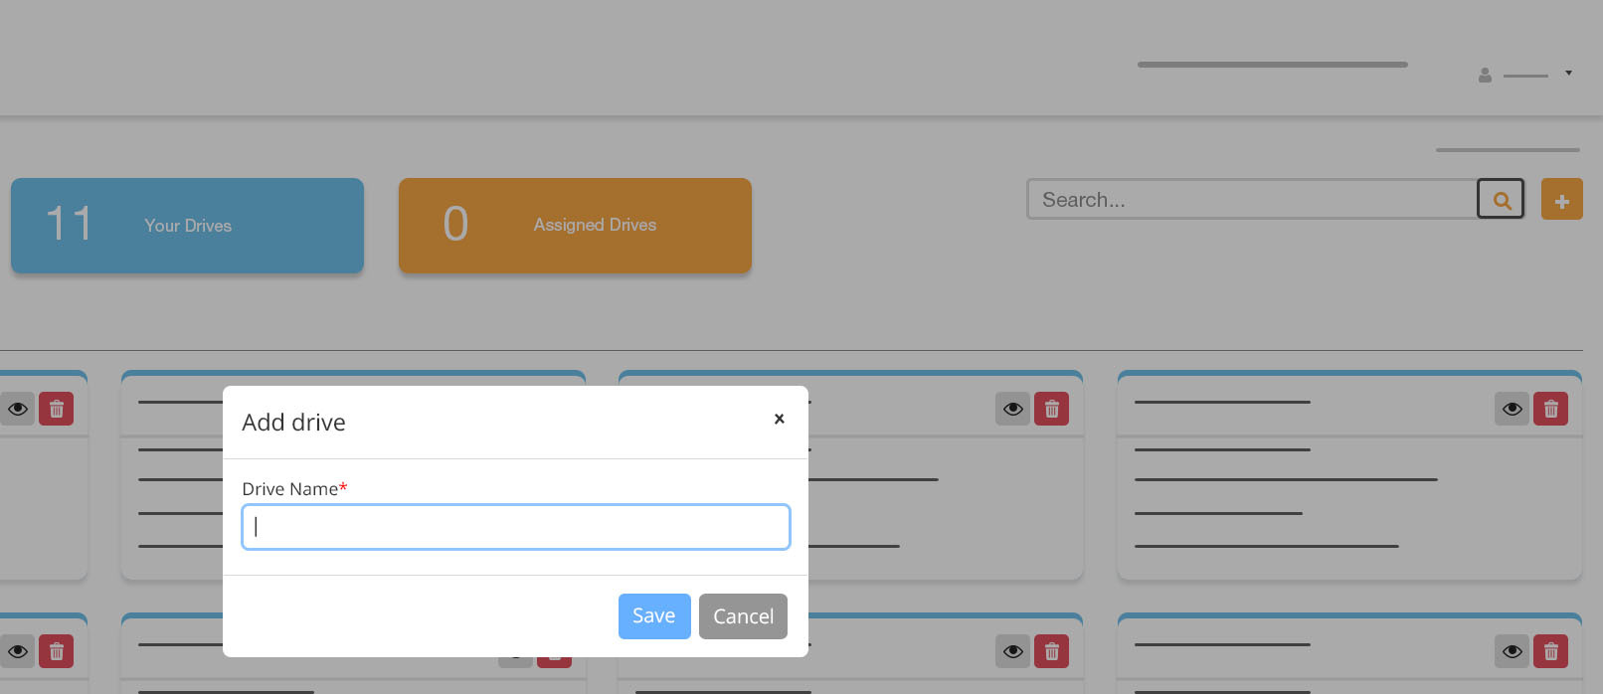
Task: View the drive on the bottom-row left-edge card
Action: click(x=17, y=651)
